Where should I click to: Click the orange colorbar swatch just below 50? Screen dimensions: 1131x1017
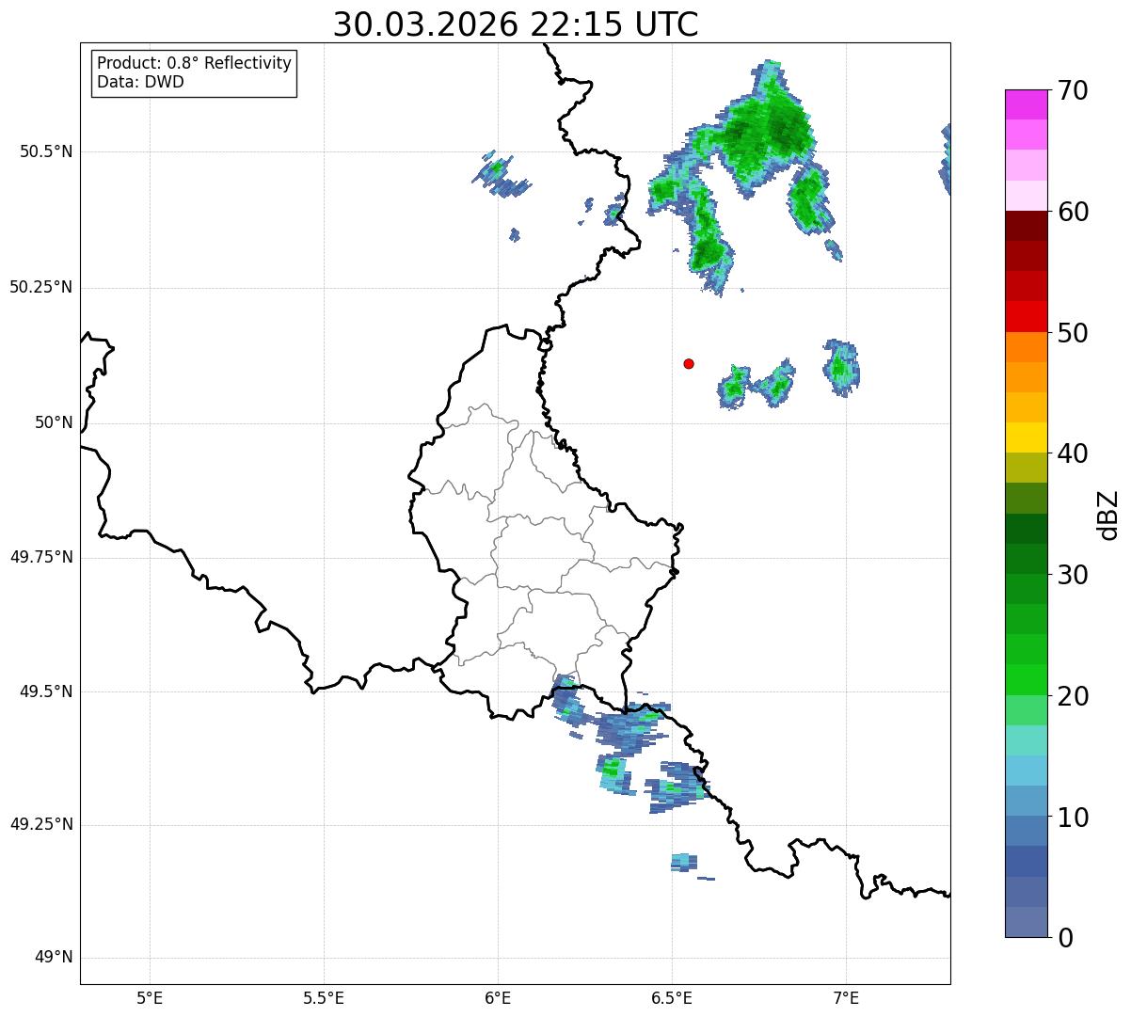(x=1027, y=347)
